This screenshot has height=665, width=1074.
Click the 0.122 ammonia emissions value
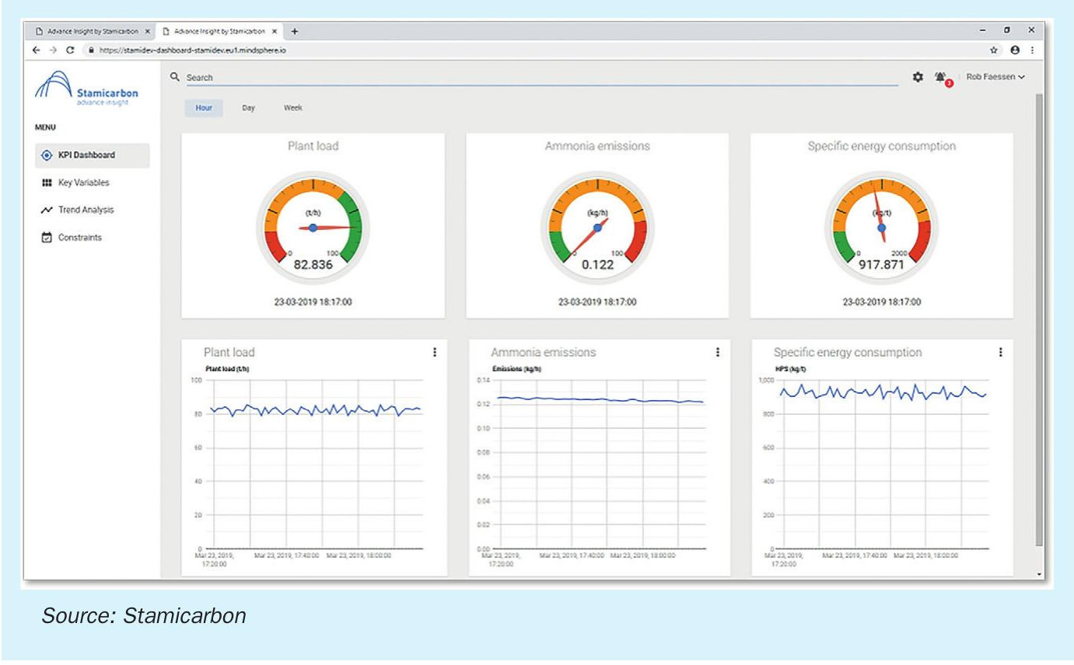[x=597, y=264]
